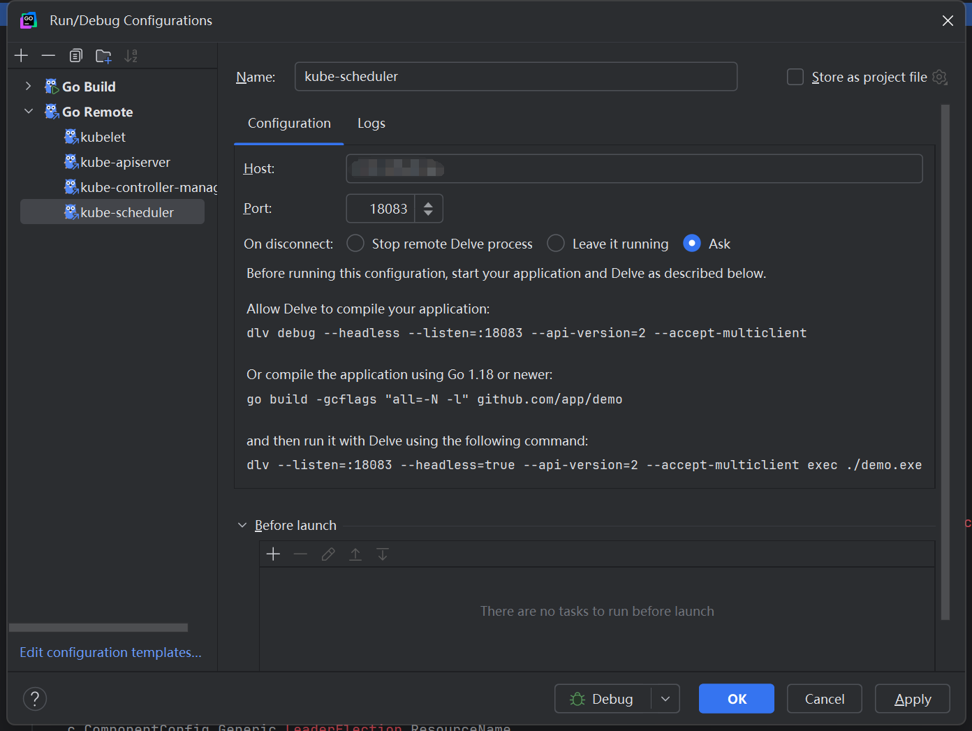Click the vertical scrollbar of settings panel
This screenshot has height=731, width=972.
pos(945,362)
